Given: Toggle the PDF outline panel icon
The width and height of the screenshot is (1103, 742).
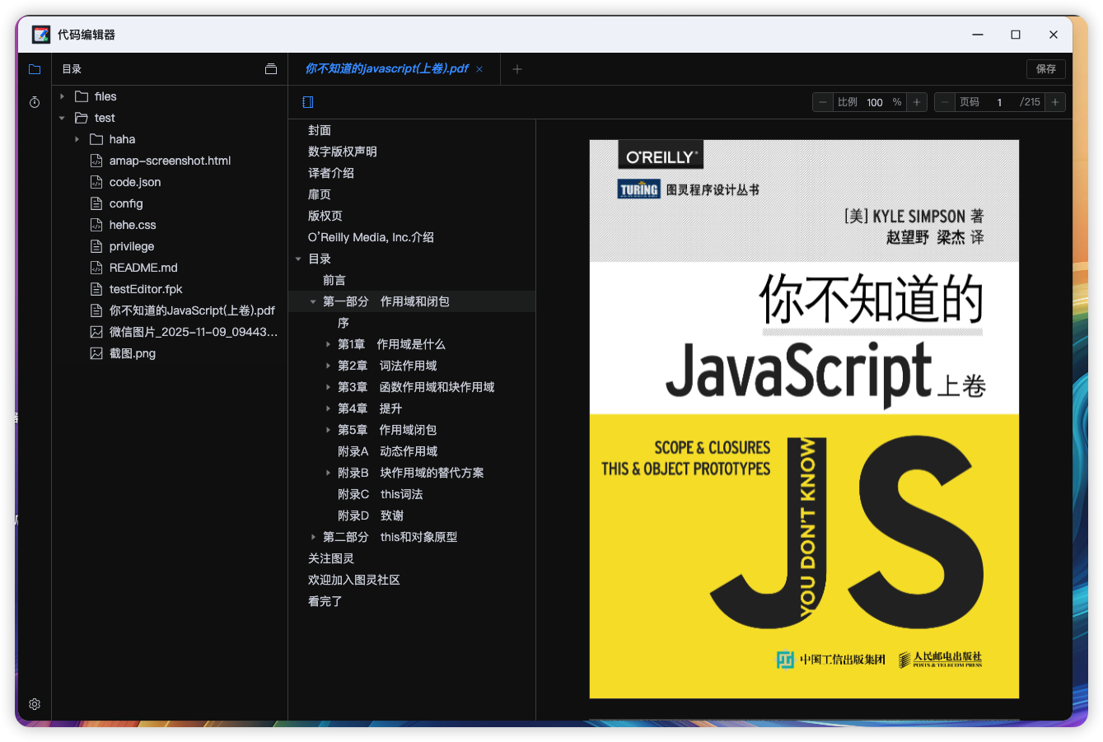Looking at the screenshot, I should (308, 102).
